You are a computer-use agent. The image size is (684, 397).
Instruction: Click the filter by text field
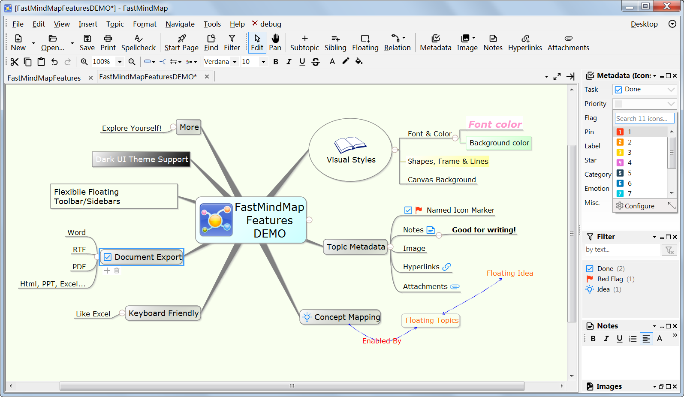click(622, 250)
